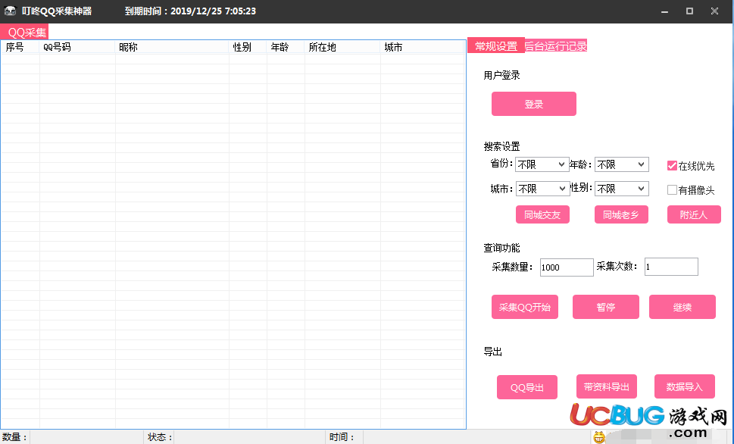Click the 数量： status bar label

(14, 437)
